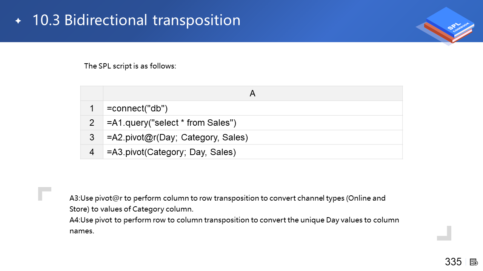The width and height of the screenshot is (483, 271).
Task: Click row number 3 in the script table
Action: [x=92, y=138]
